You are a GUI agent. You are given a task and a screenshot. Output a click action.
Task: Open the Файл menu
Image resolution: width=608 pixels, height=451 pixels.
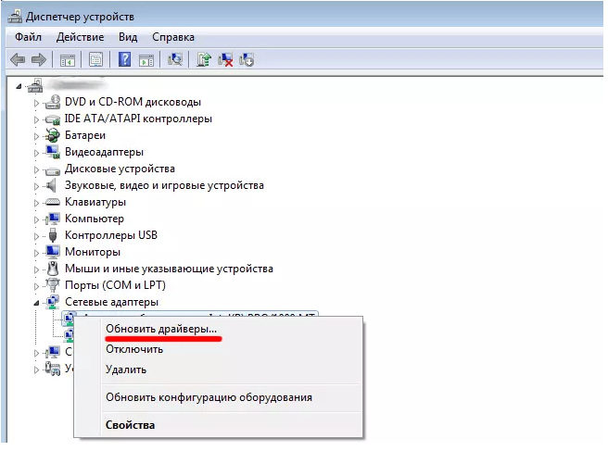[28, 37]
